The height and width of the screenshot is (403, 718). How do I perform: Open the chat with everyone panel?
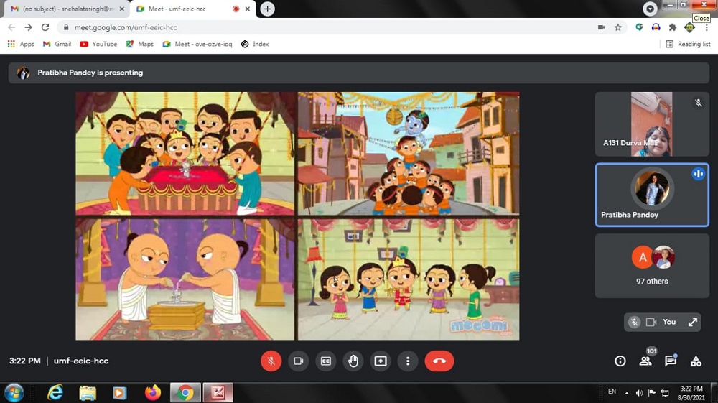coord(671,361)
